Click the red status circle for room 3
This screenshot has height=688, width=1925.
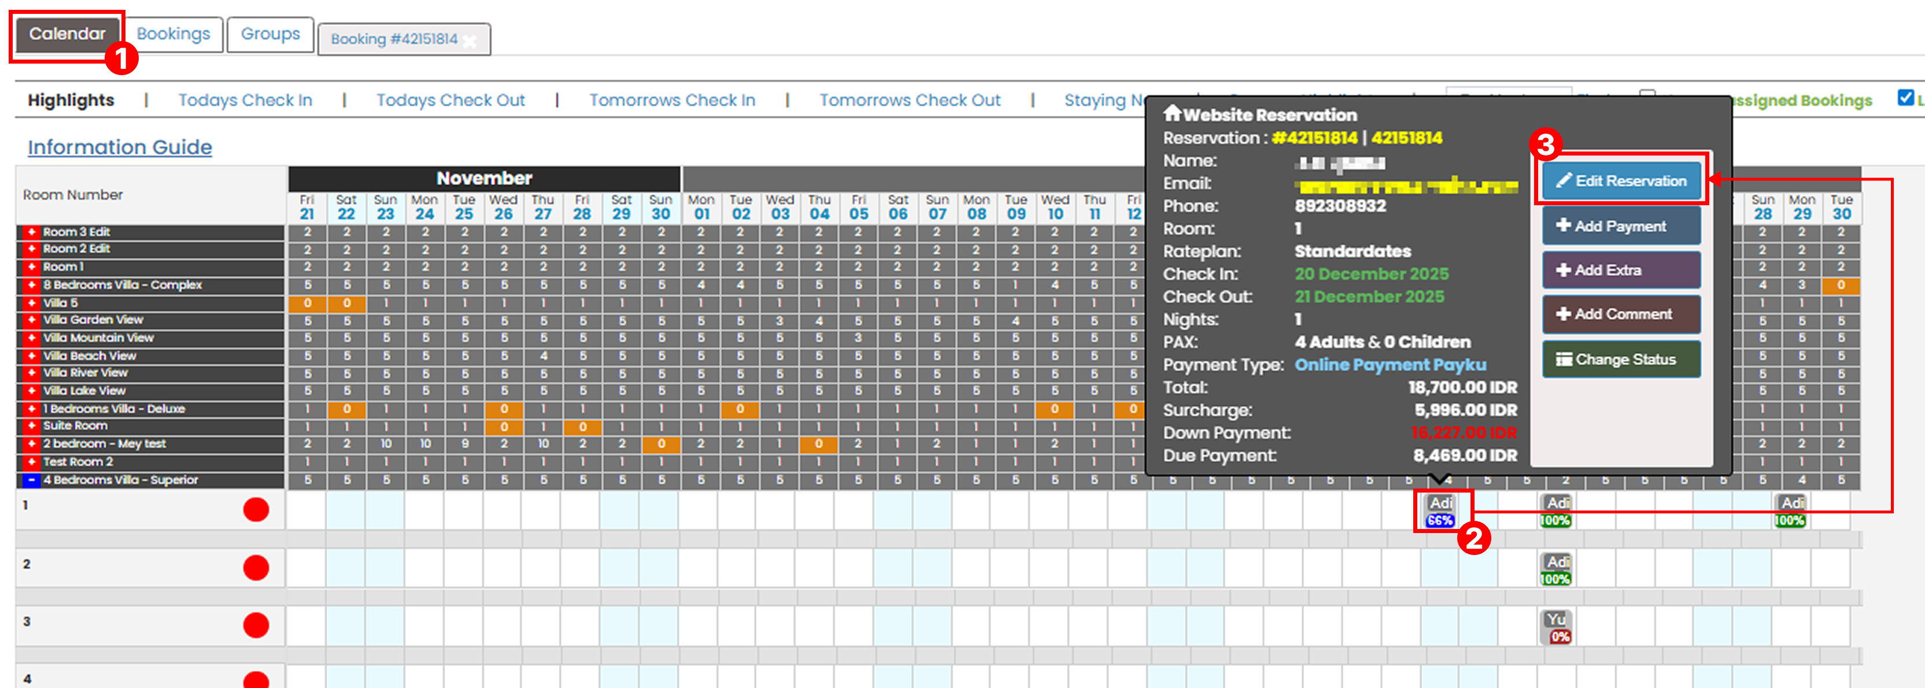pyautogui.click(x=256, y=625)
